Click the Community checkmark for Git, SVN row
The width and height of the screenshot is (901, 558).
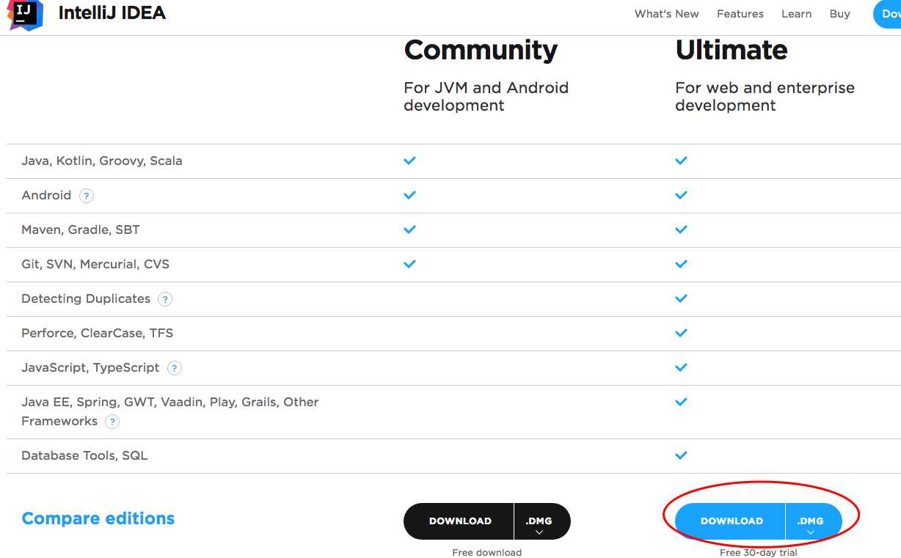(409, 264)
